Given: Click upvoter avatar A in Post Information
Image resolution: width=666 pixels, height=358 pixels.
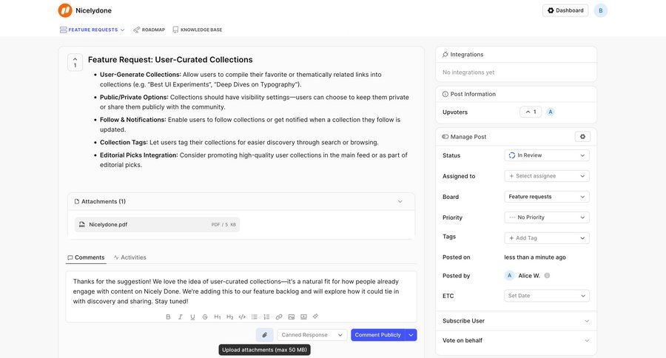Looking at the screenshot, I should [x=551, y=112].
